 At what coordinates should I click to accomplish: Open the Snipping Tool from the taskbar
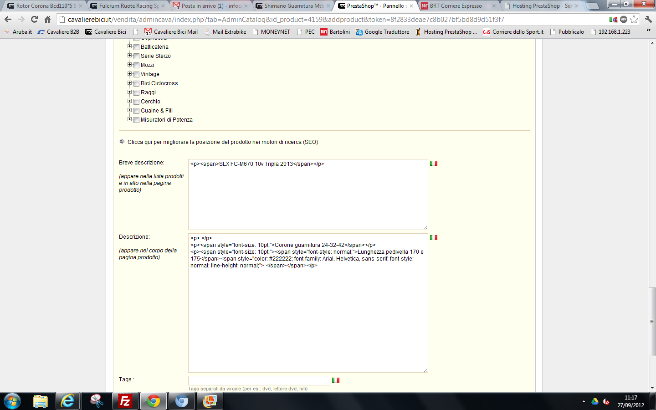click(x=96, y=401)
